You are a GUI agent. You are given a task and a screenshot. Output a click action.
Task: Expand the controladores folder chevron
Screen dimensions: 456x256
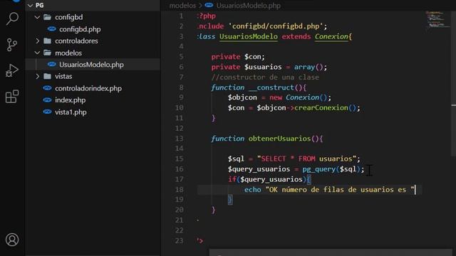pyautogui.click(x=37, y=41)
